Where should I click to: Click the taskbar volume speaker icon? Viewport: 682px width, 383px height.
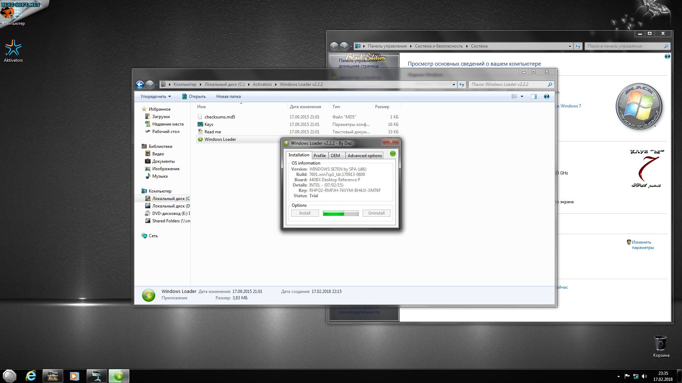pos(644,376)
